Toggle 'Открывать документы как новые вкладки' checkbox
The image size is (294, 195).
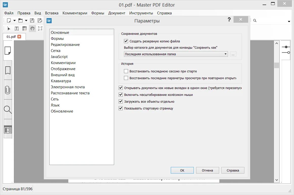pyautogui.click(x=121, y=88)
